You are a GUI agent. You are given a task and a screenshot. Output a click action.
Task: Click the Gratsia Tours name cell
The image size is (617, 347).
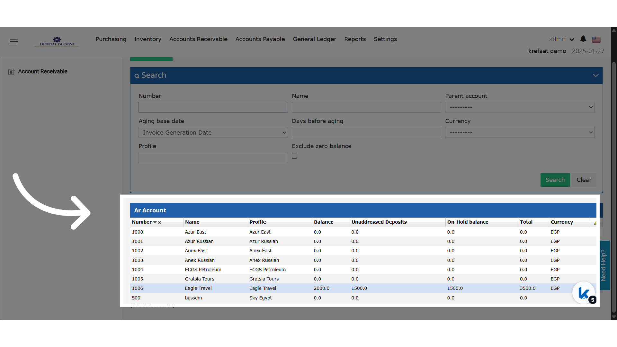pyautogui.click(x=200, y=279)
